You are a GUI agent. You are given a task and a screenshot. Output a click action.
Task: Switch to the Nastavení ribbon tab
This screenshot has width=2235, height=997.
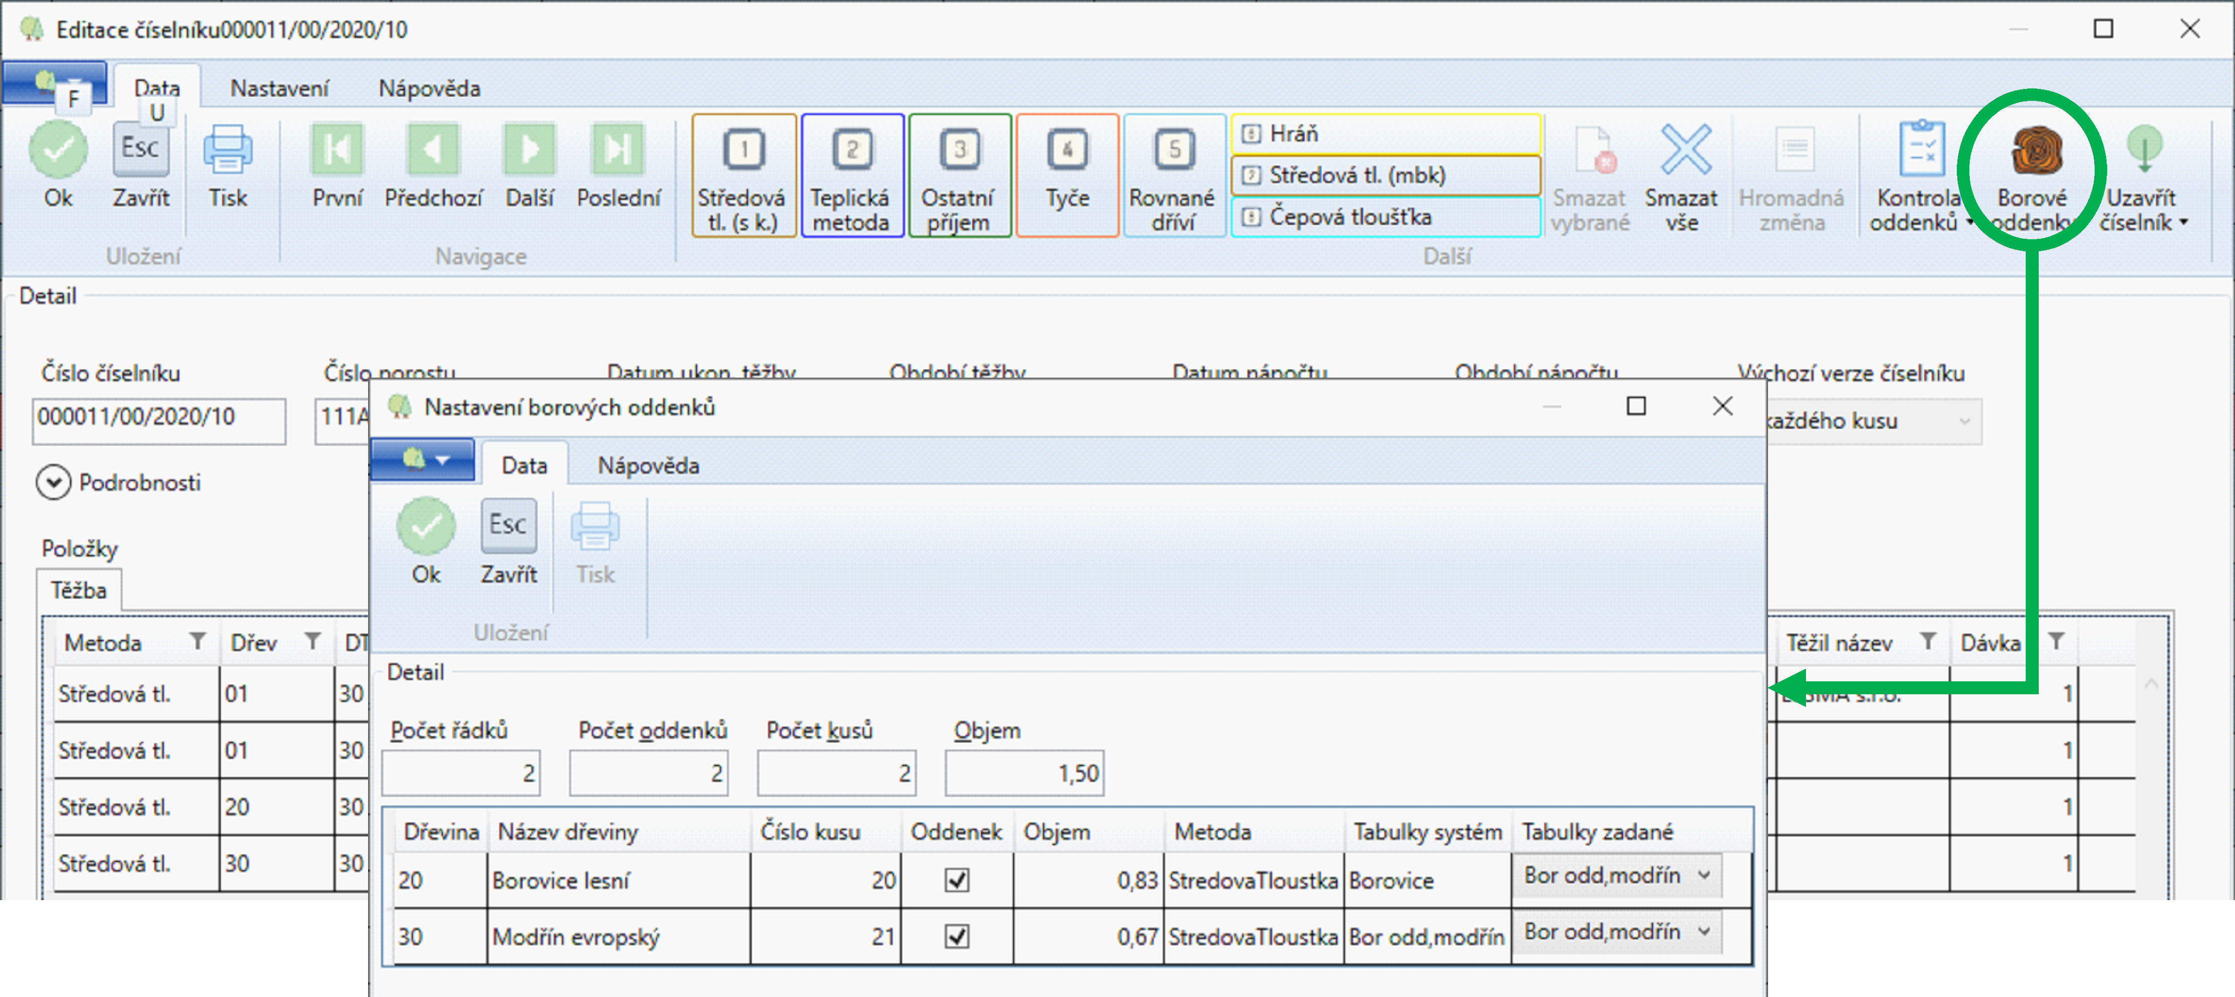pyautogui.click(x=279, y=88)
